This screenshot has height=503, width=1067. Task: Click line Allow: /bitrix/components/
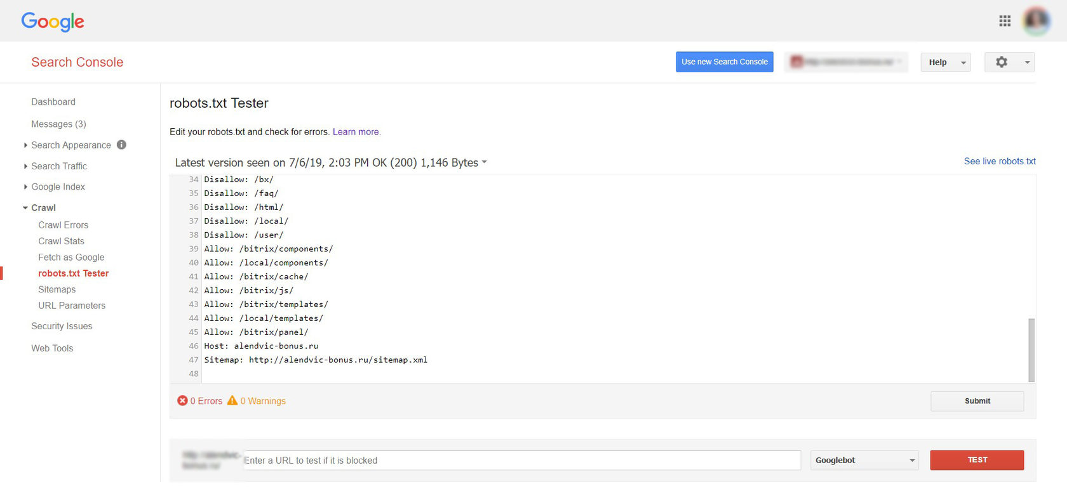pos(269,249)
